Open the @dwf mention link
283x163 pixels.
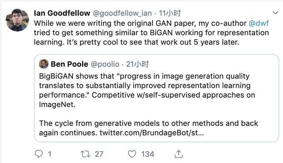pos(259,23)
